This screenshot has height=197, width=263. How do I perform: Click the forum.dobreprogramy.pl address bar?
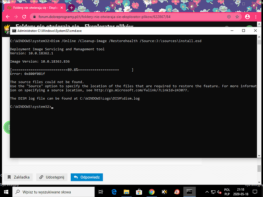(118, 17)
